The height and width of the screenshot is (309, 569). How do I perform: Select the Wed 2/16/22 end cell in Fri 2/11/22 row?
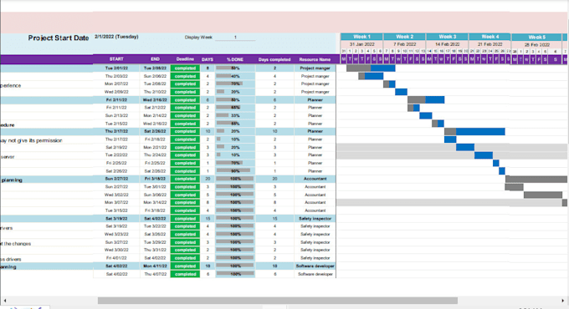[x=155, y=100]
